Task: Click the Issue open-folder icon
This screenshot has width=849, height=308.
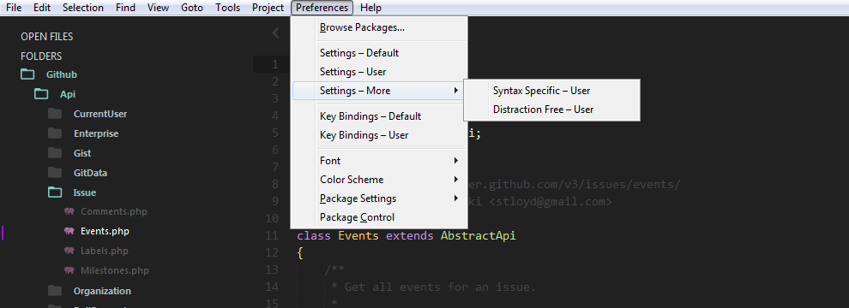Action: (55, 192)
